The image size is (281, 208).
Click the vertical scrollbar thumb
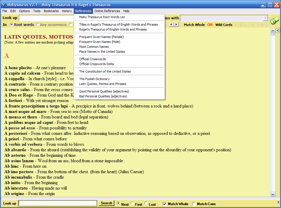click(x=273, y=34)
